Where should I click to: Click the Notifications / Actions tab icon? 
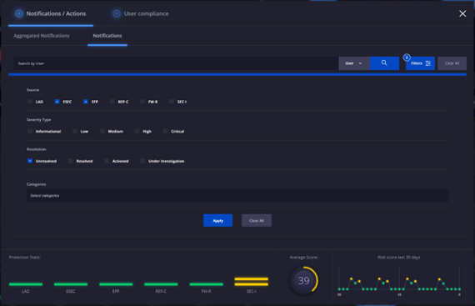[x=19, y=13]
